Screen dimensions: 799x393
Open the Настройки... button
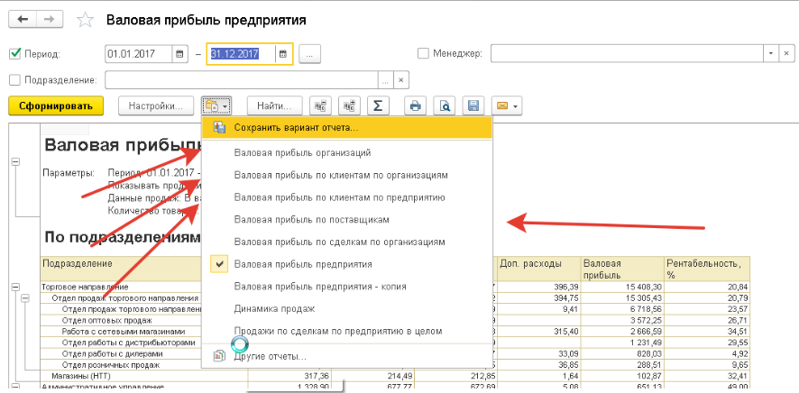[x=156, y=106]
